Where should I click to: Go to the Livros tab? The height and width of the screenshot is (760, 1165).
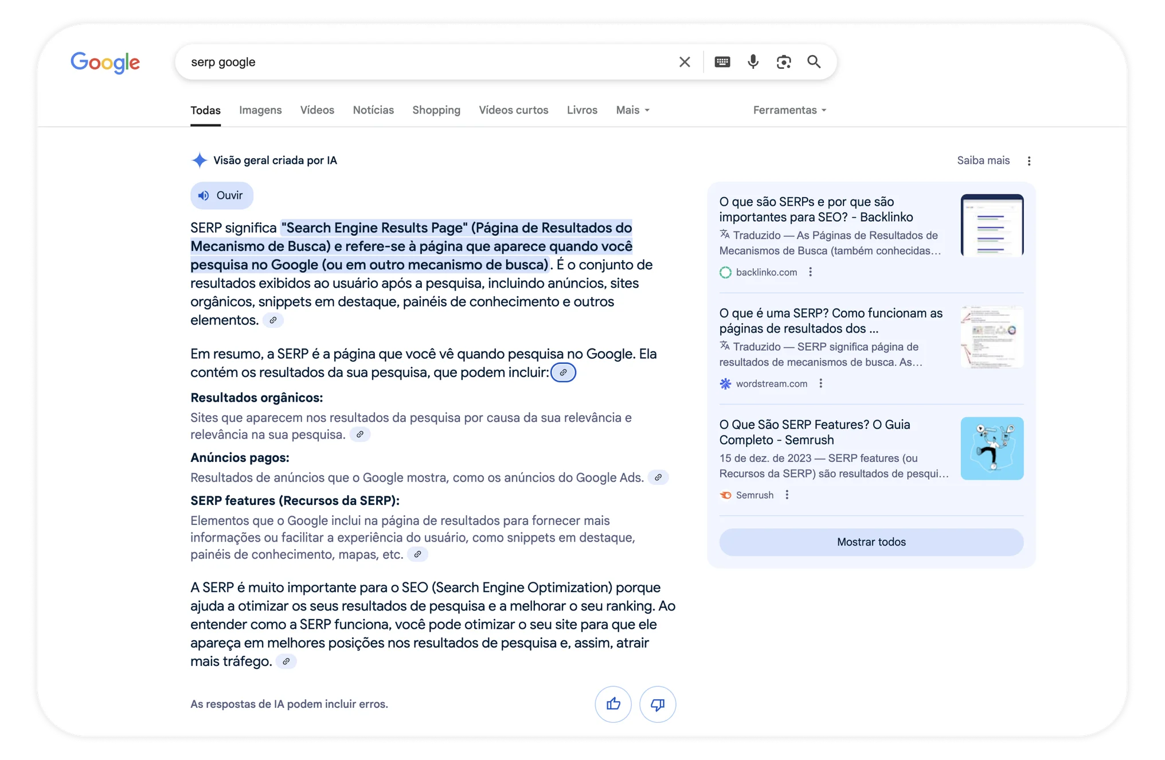pyautogui.click(x=582, y=110)
